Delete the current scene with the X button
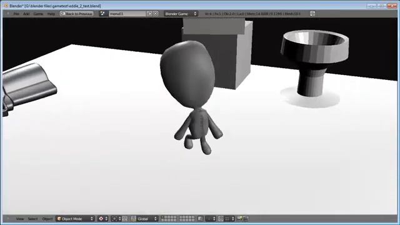 pos(156,14)
